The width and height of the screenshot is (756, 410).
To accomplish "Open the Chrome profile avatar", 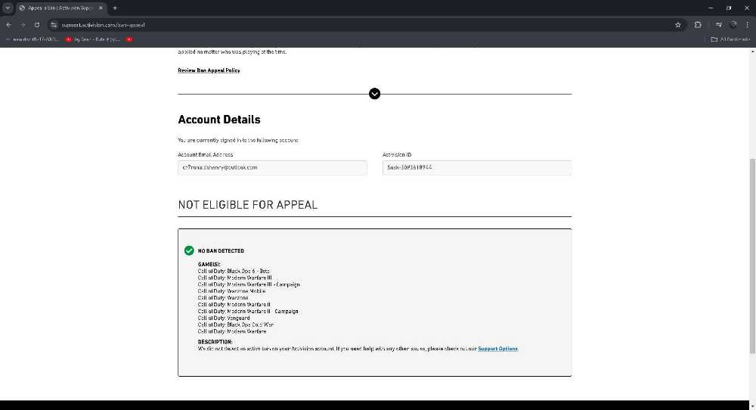I will pos(733,25).
